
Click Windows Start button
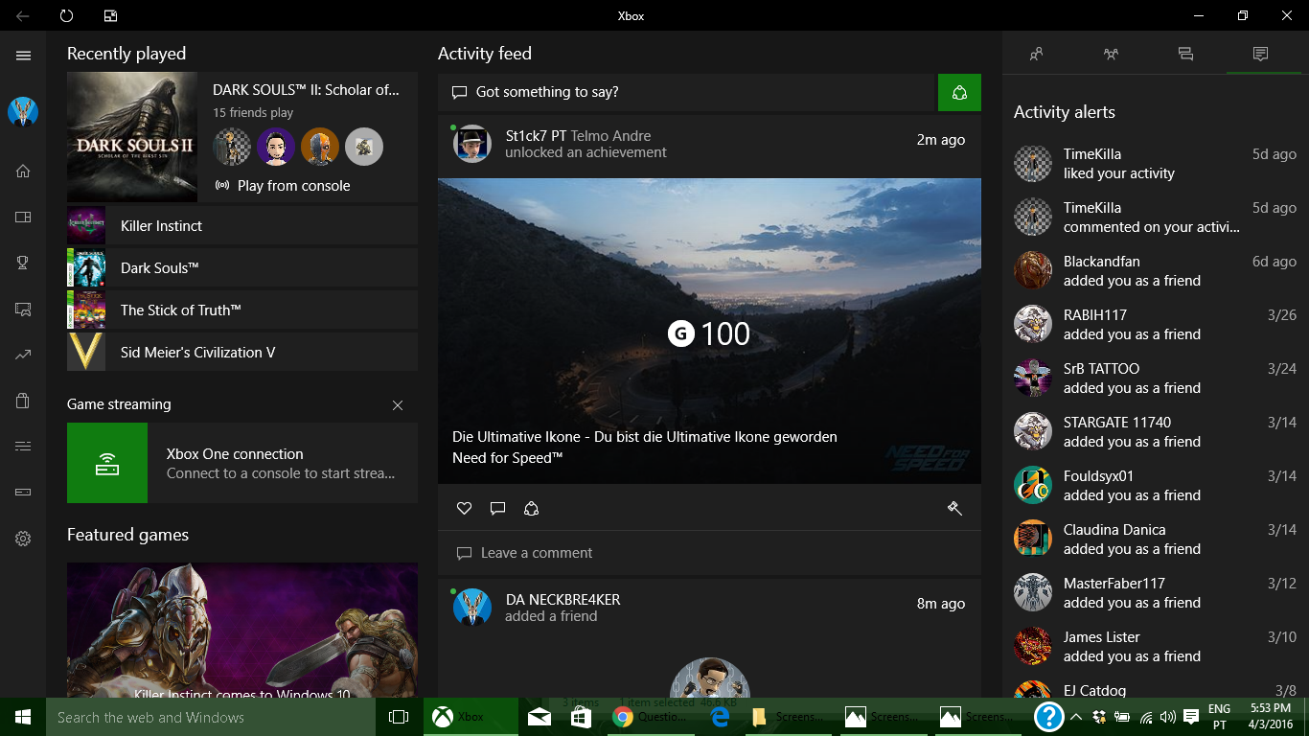(x=23, y=717)
